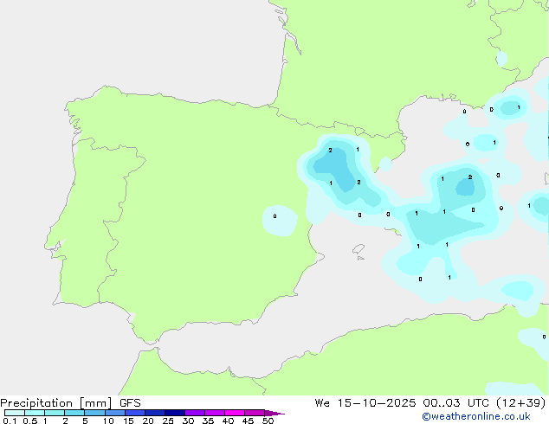Image resolution: width=549 pixels, height=424 pixels.
Task: Pick legend swatch between 15 and 20
Action: (x=135, y=413)
